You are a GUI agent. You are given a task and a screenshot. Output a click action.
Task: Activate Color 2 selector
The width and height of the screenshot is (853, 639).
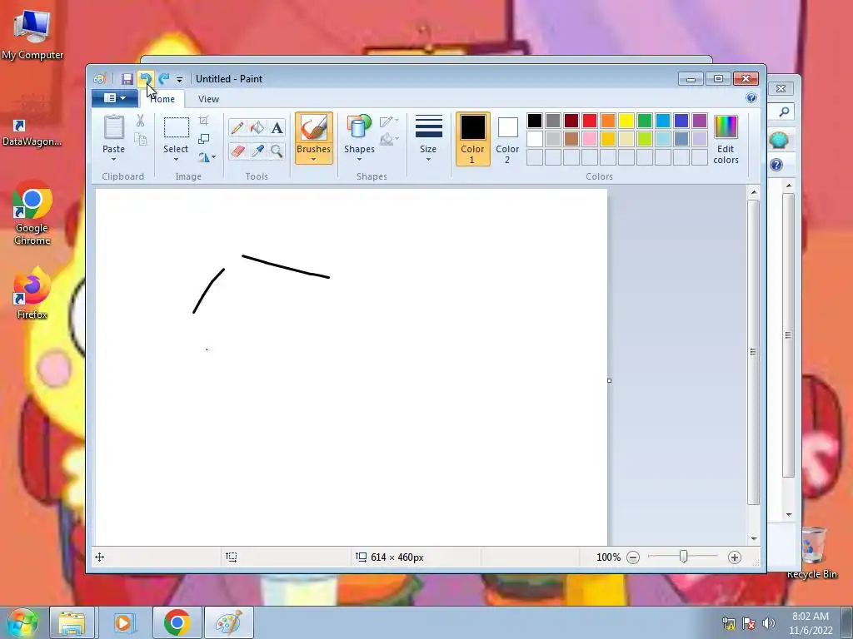tap(507, 139)
